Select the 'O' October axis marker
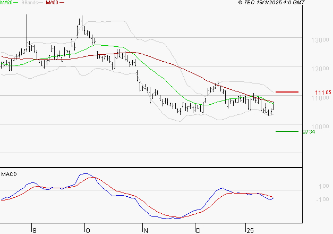This screenshot has height=234, width=333. pyautogui.click(x=87, y=230)
